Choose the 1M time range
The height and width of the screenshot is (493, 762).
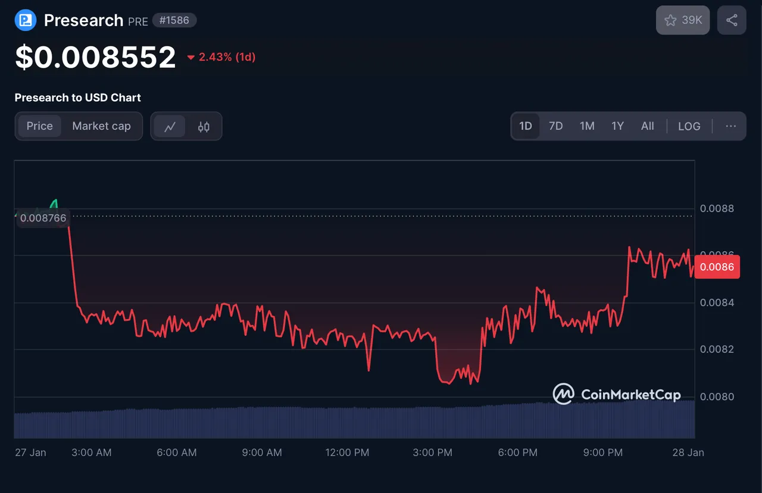[x=587, y=126]
